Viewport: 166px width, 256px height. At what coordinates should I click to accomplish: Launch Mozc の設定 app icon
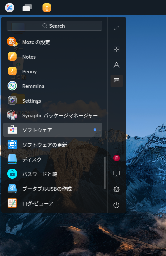tap(12, 42)
